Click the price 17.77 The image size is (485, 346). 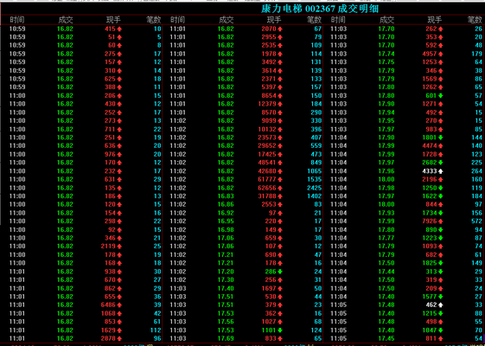coord(386,238)
